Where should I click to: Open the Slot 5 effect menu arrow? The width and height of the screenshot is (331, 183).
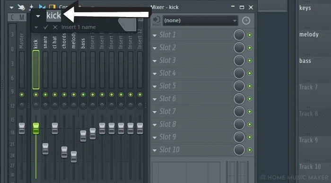coord(155,87)
